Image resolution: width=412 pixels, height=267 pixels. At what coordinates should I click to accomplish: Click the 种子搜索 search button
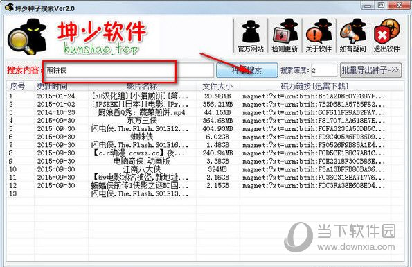coord(247,70)
